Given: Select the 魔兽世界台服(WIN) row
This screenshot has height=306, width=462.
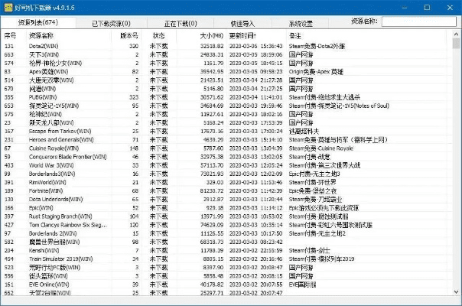Looking at the screenshot, I should [227, 242].
